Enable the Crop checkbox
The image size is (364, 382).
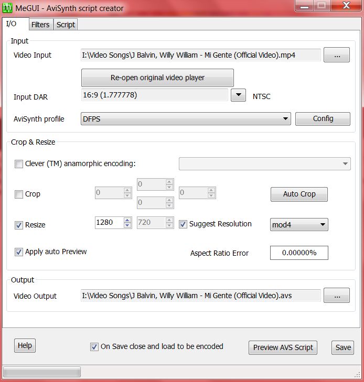pyautogui.click(x=19, y=194)
